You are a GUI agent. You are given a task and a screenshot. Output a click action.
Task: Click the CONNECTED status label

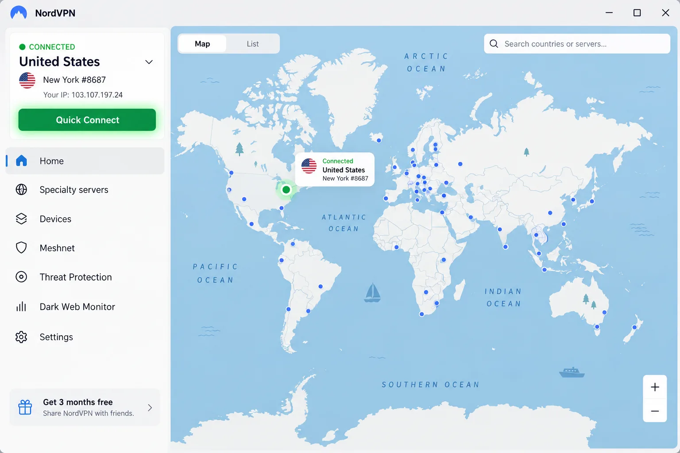(52, 47)
